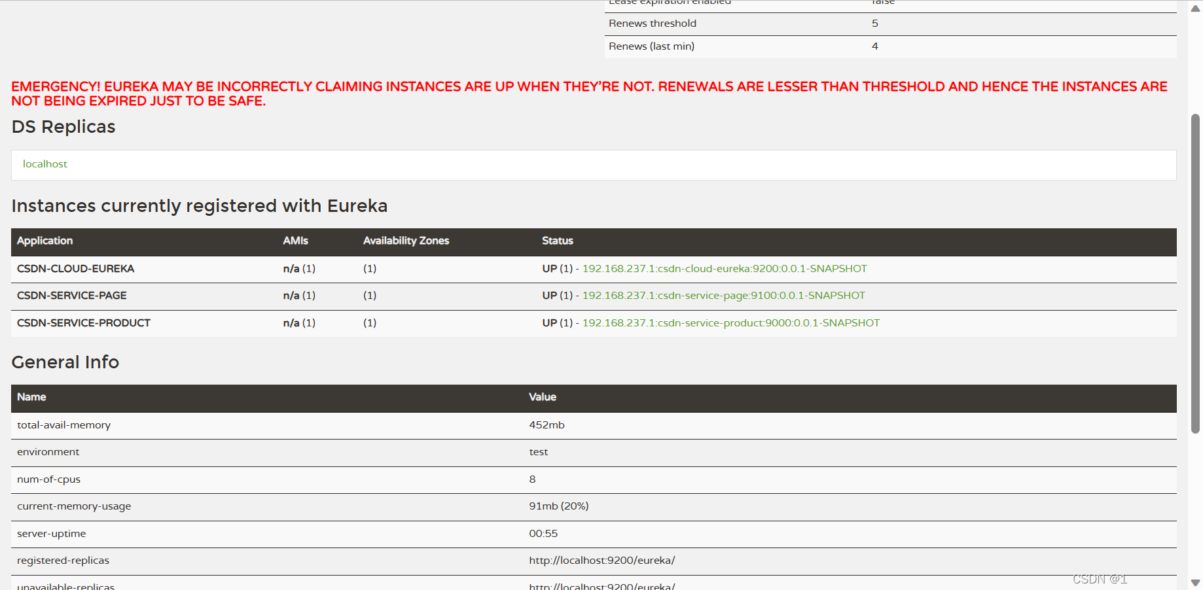Select the Status column header

coord(557,241)
